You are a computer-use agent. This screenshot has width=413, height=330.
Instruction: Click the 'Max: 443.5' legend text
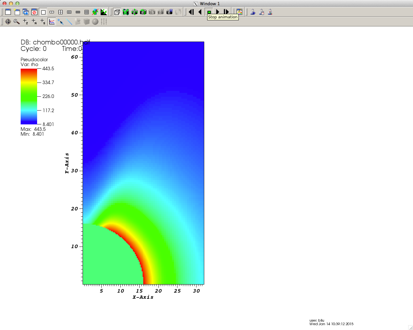click(33, 129)
